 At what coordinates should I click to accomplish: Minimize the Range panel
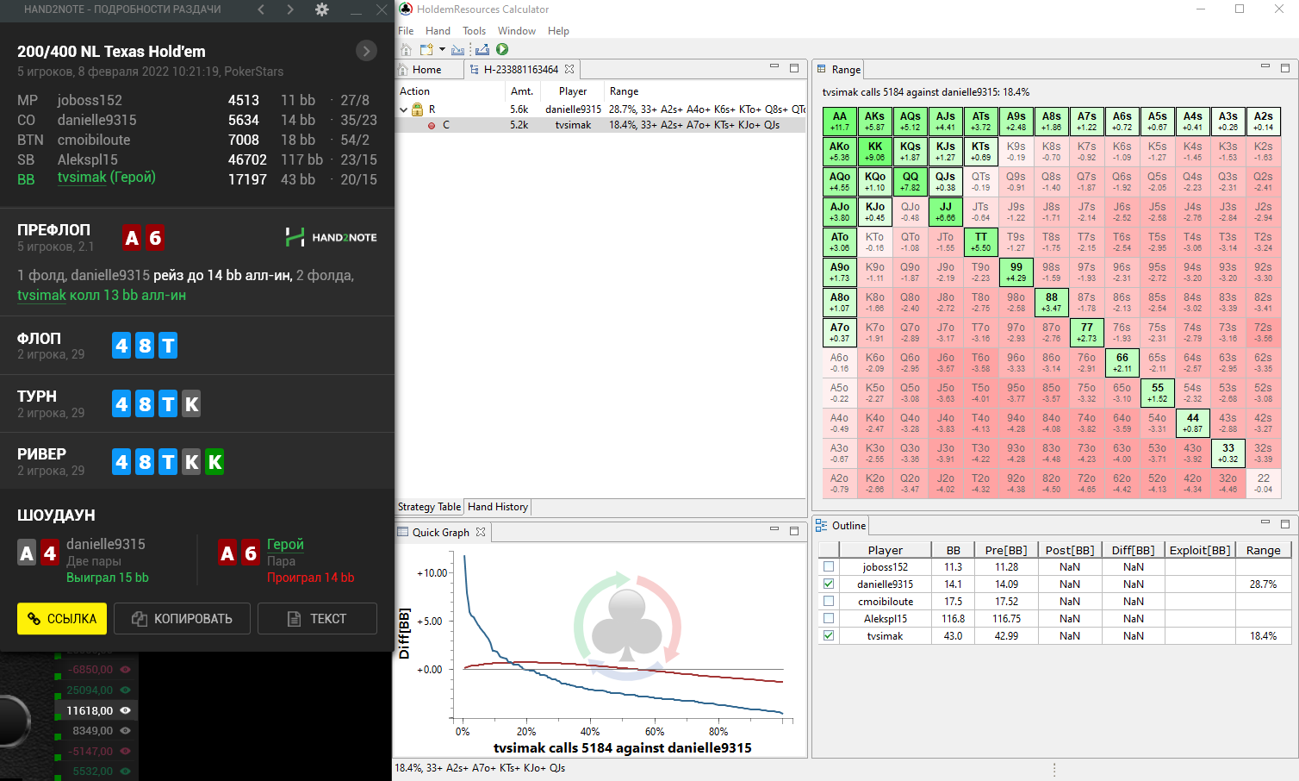tap(1265, 66)
